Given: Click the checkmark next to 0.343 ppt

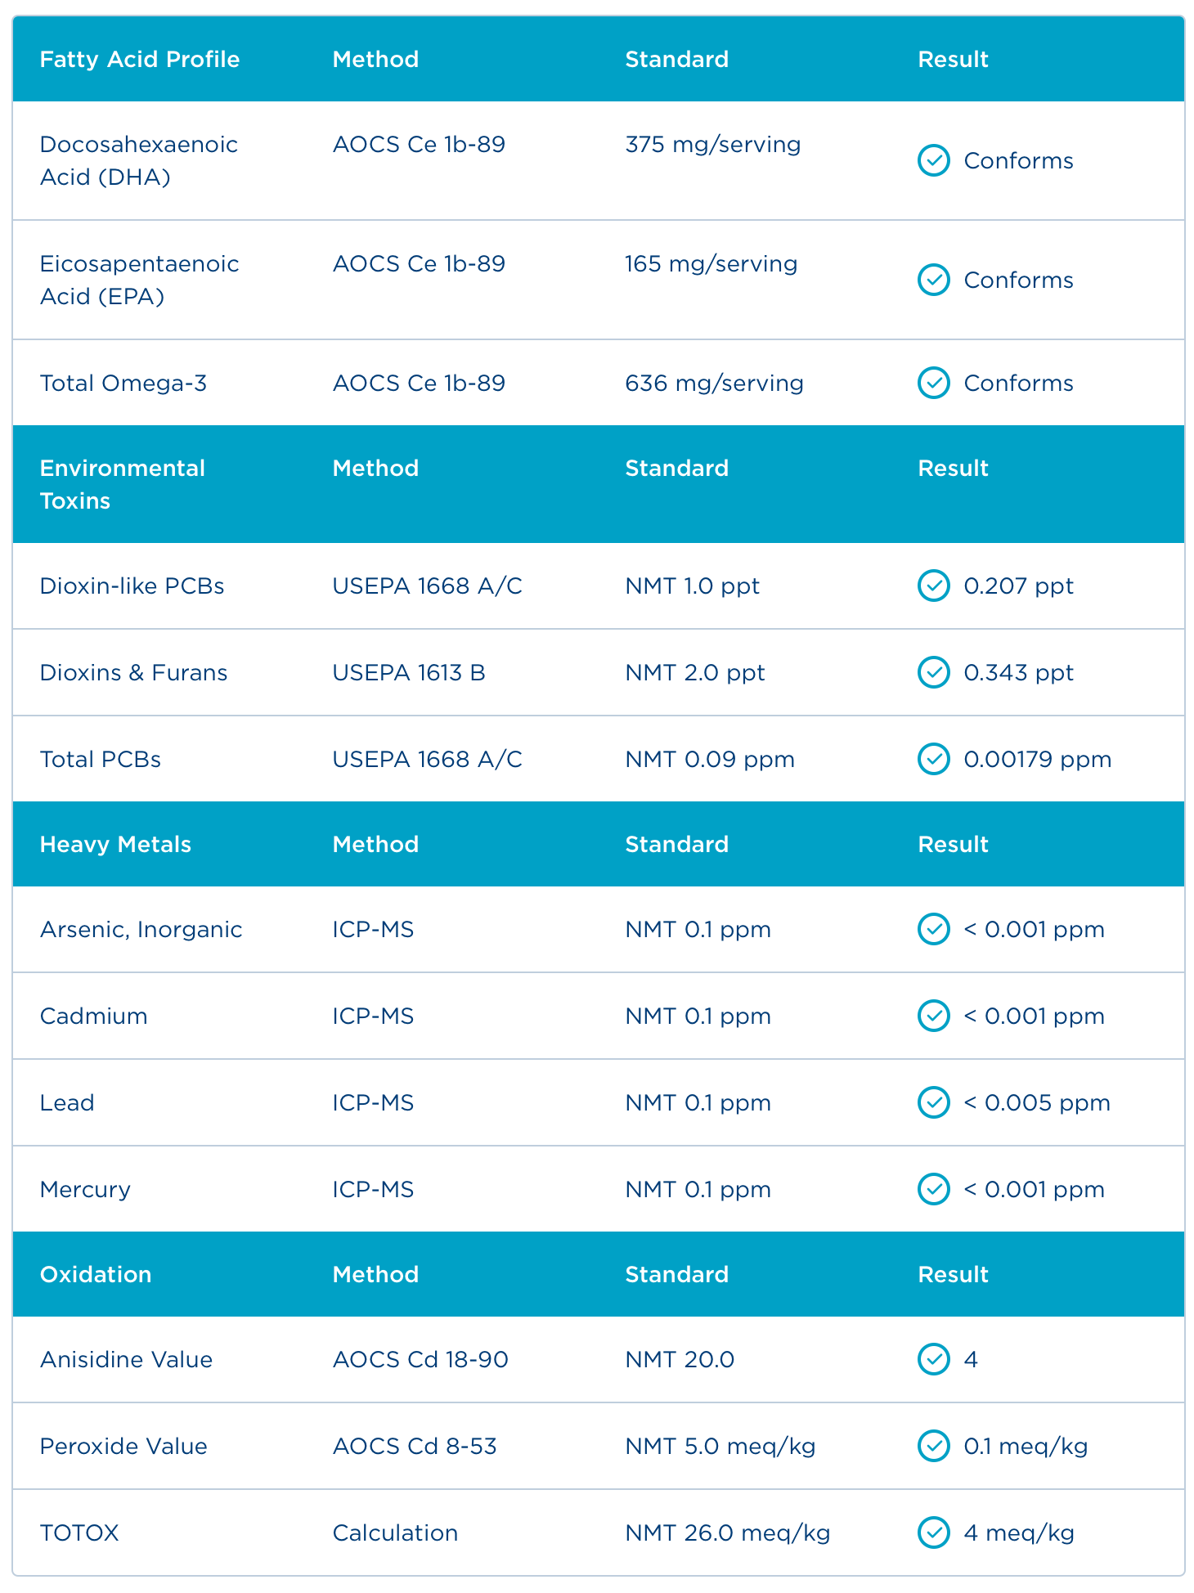Looking at the screenshot, I should tap(933, 672).
